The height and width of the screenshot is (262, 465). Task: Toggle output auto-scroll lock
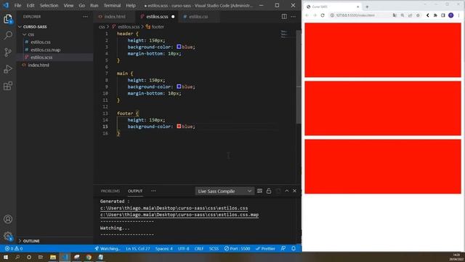(x=269, y=191)
